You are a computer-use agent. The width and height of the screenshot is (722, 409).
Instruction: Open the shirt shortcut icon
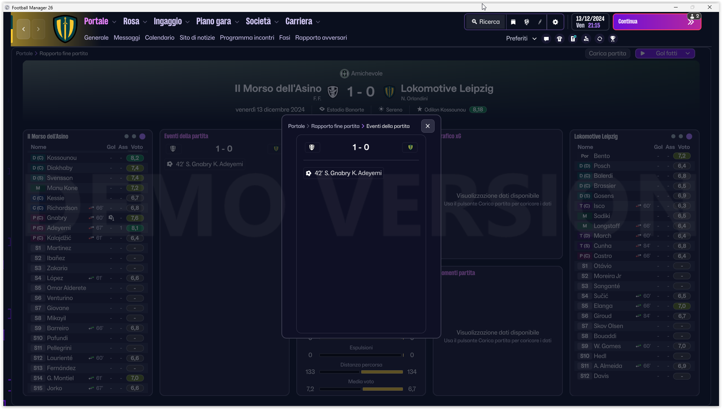559,39
